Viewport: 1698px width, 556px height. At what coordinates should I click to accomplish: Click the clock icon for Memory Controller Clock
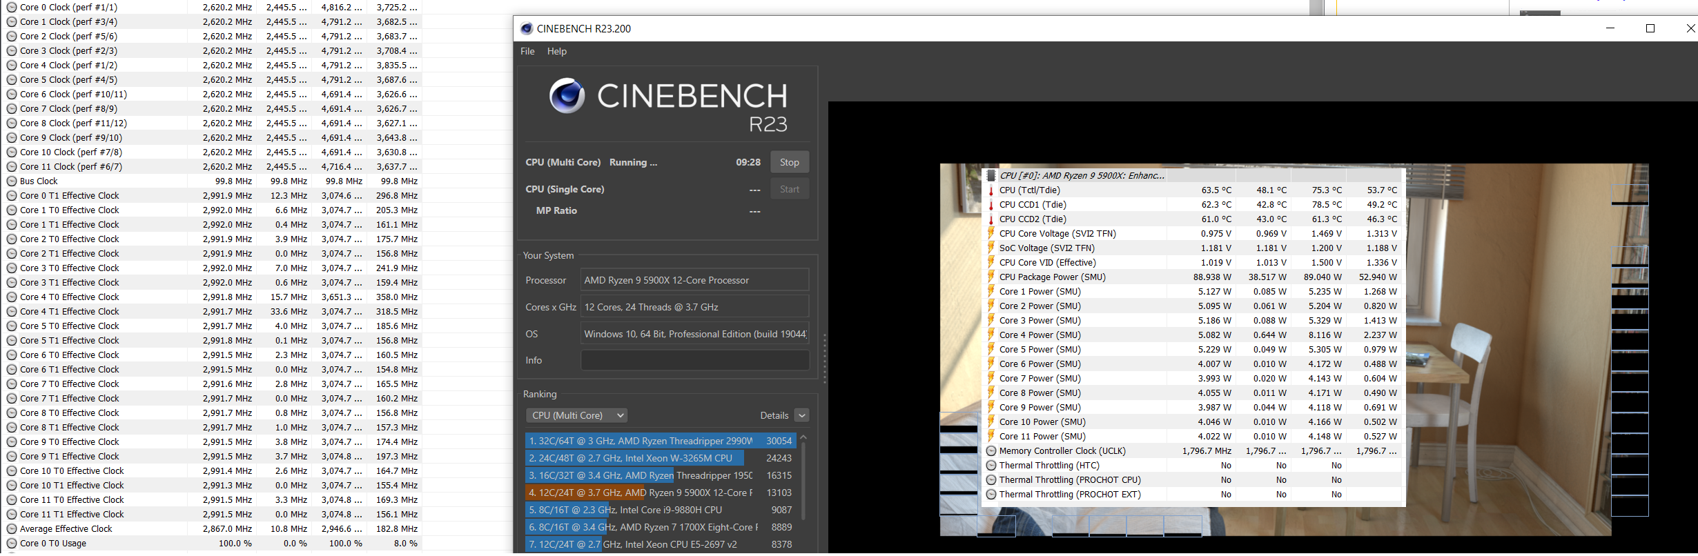click(x=991, y=450)
